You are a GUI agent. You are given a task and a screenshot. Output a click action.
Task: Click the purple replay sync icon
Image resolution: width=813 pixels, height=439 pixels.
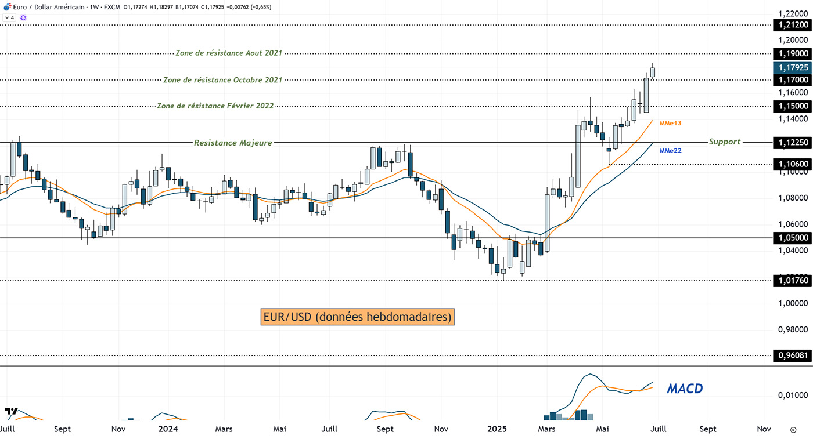click(x=23, y=18)
